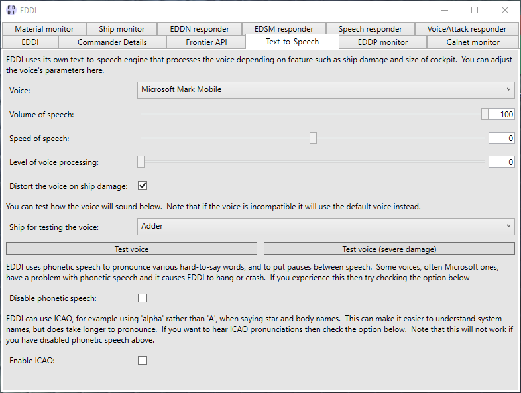Go to the EDSM responder tab
The image size is (521, 393).
284,29
